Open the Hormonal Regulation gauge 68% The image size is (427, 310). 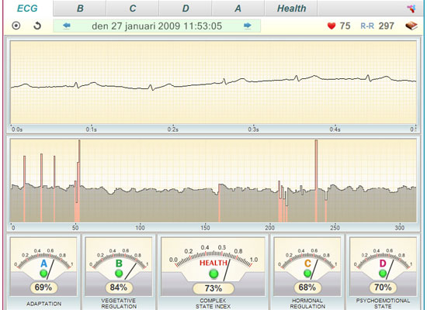tap(307, 267)
